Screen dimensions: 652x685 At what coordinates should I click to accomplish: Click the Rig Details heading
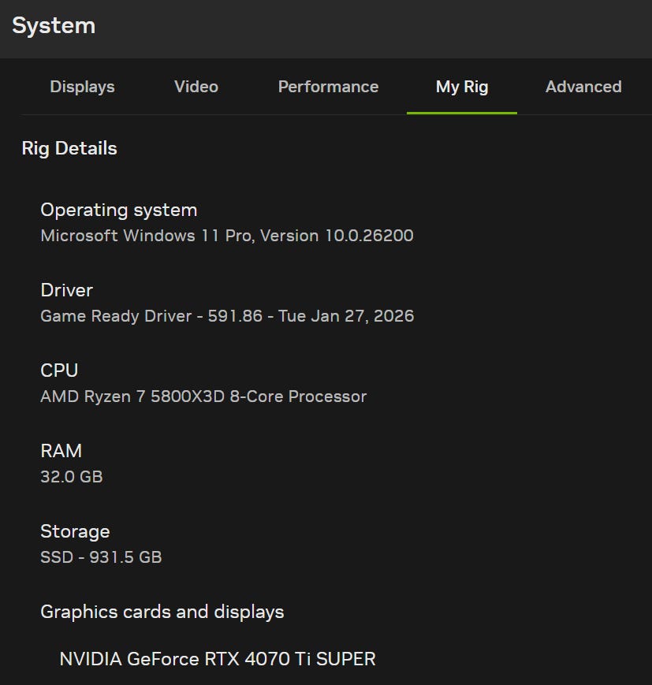(x=69, y=148)
